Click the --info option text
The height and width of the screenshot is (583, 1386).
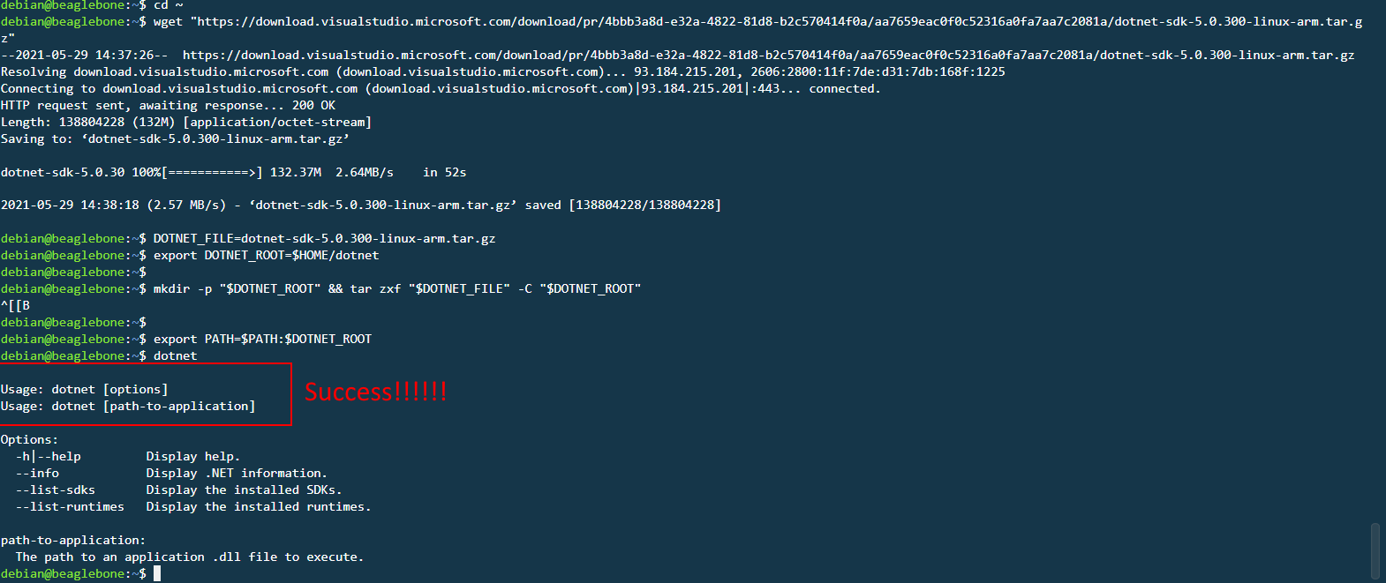coord(37,473)
